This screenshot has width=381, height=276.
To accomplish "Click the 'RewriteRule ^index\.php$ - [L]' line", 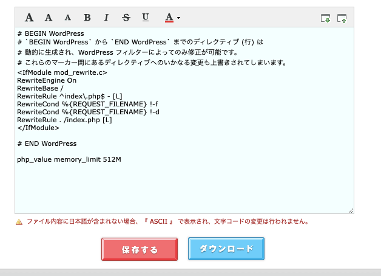I will (70, 97).
